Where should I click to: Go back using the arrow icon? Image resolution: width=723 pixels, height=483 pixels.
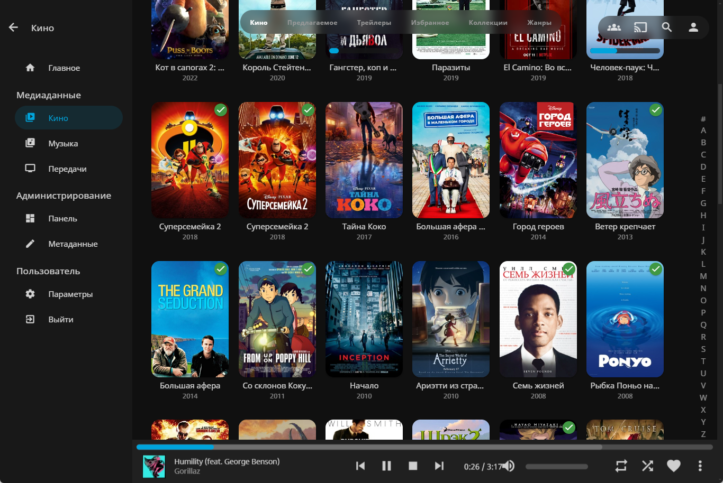coord(14,27)
